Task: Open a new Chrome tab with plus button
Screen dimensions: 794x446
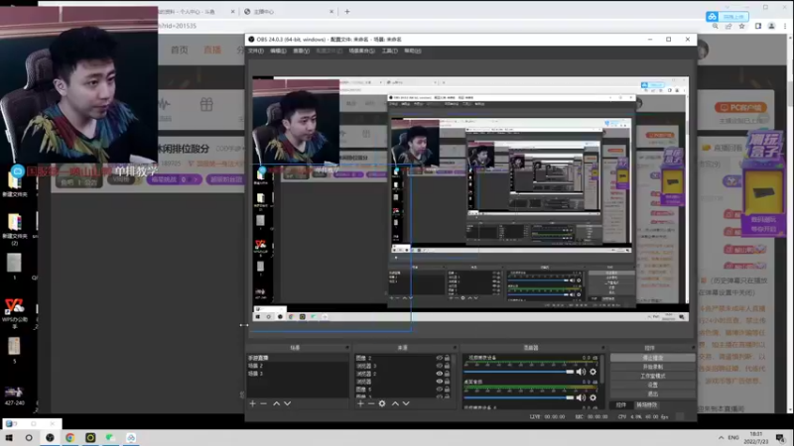Action: click(347, 12)
